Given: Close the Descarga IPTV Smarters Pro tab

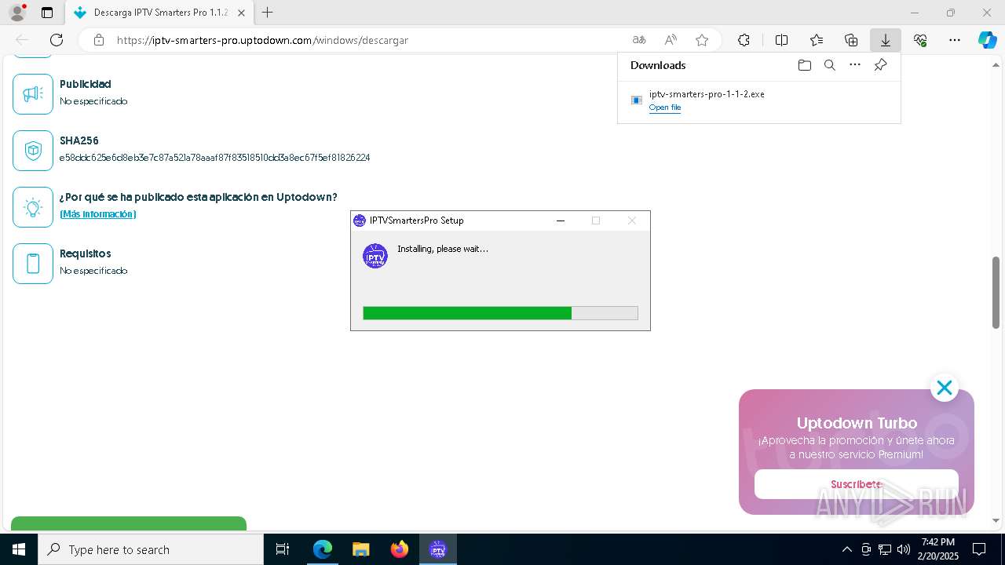Looking at the screenshot, I should click(241, 13).
